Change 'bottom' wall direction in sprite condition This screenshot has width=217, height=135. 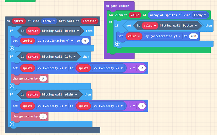coord(72,31)
